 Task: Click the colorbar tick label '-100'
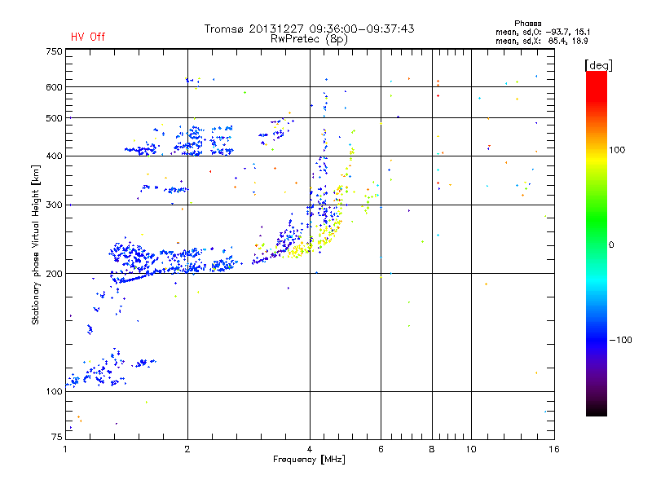(x=621, y=340)
